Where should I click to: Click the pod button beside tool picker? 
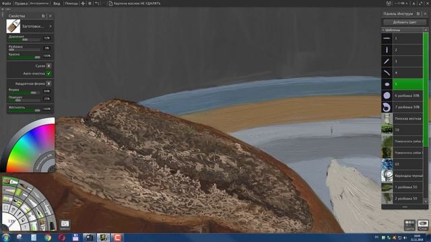65,225
